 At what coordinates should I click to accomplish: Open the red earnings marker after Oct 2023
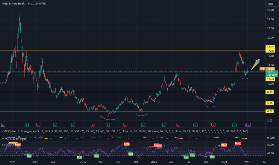coord(213,125)
